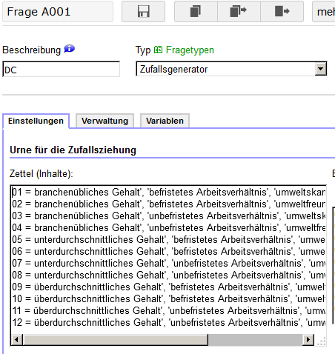Click the move question arrow icon
This screenshot has width=335, height=354.
(282, 11)
